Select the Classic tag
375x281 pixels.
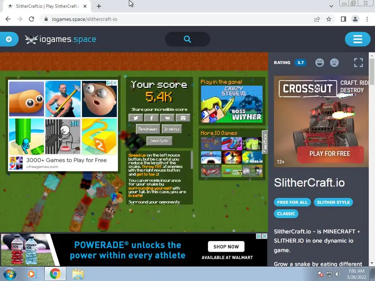click(286, 214)
